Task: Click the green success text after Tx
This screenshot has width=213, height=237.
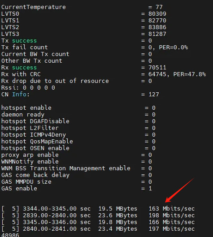Action: coord(24,41)
